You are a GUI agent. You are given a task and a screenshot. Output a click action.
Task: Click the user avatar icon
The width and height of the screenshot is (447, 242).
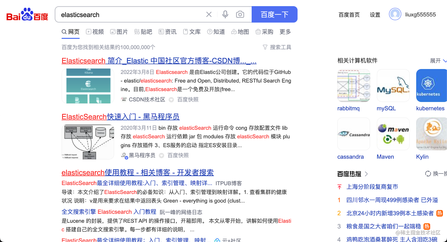(x=395, y=14)
